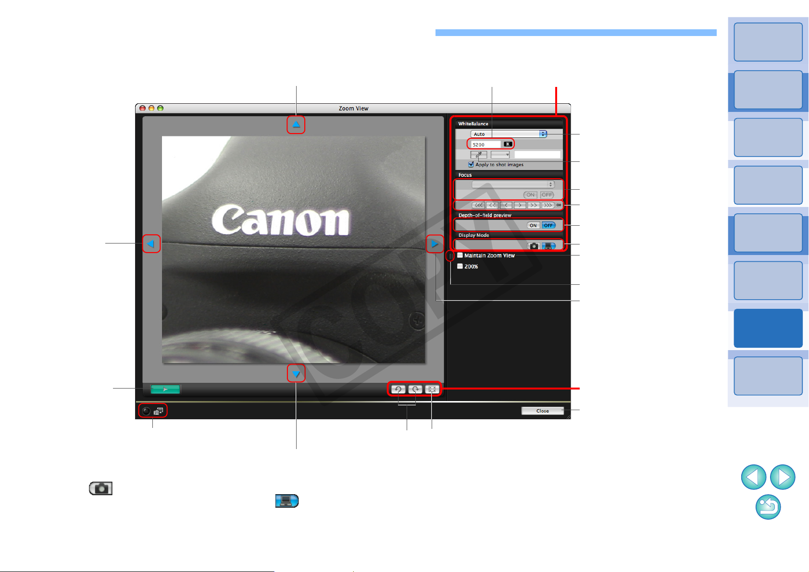Click the 5200 color temperature field
Viewport: 809px width, 572px height.
(x=486, y=144)
